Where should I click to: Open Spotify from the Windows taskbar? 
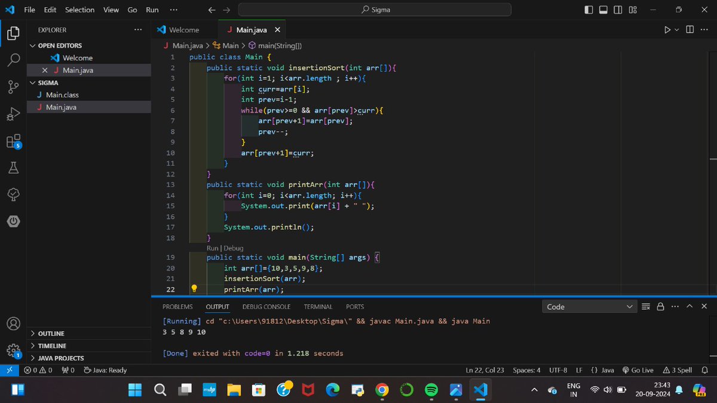click(431, 390)
